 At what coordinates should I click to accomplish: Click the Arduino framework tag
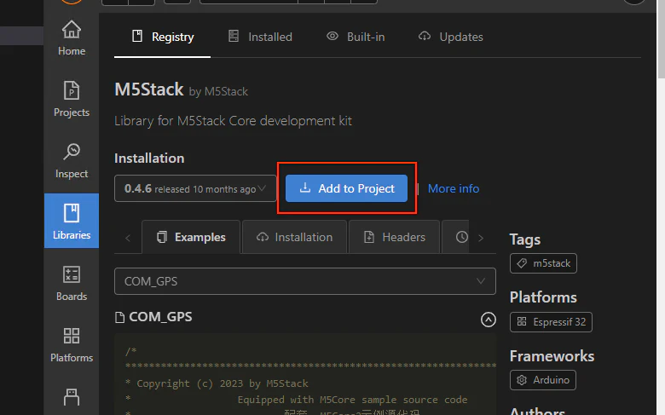[543, 380]
